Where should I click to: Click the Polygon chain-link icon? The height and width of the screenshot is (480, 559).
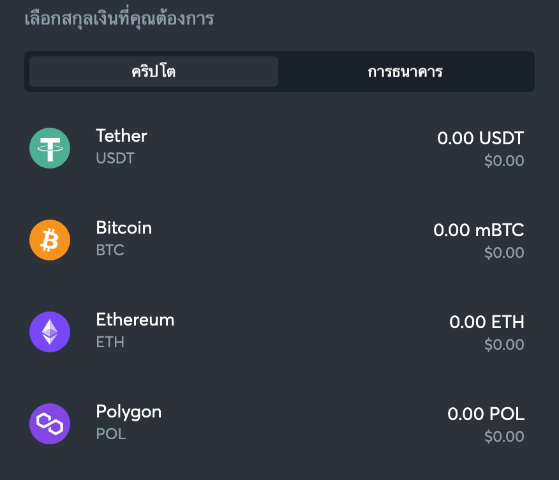50,424
